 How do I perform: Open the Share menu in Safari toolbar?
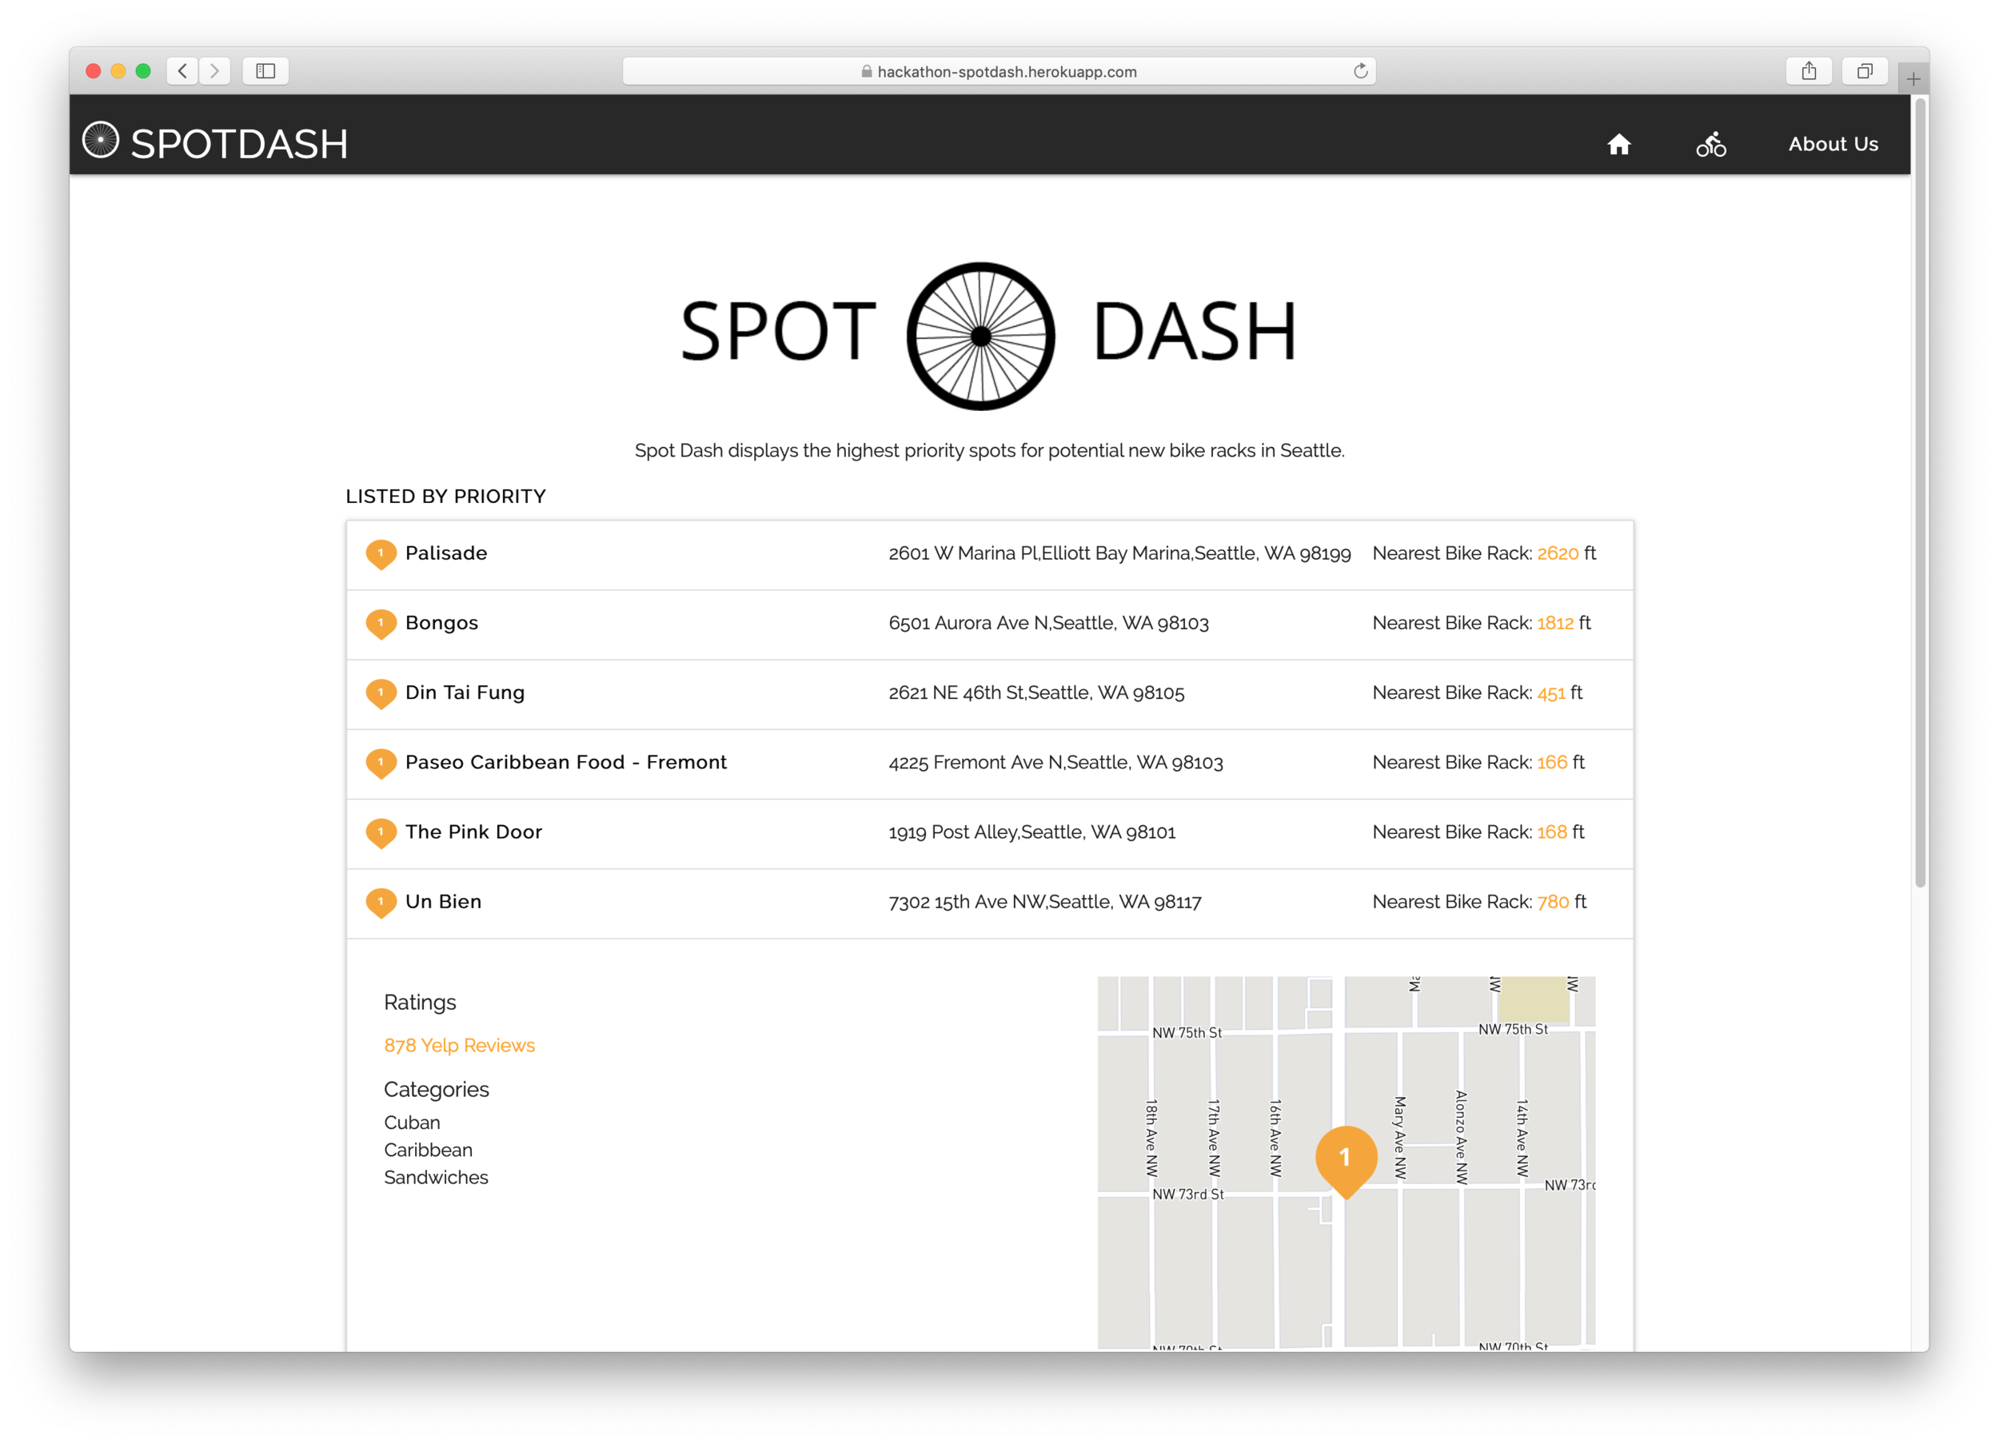[1809, 70]
